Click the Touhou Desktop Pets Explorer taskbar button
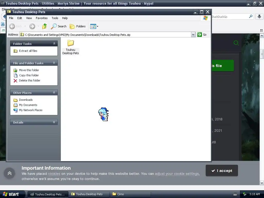Screen dimensions: 264x198 (89, 194)
